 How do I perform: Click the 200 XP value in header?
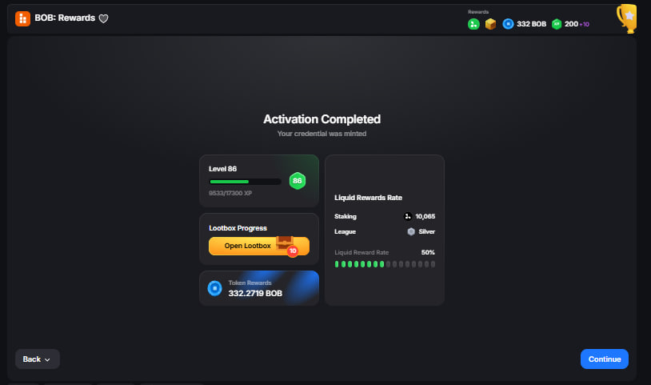pos(571,24)
